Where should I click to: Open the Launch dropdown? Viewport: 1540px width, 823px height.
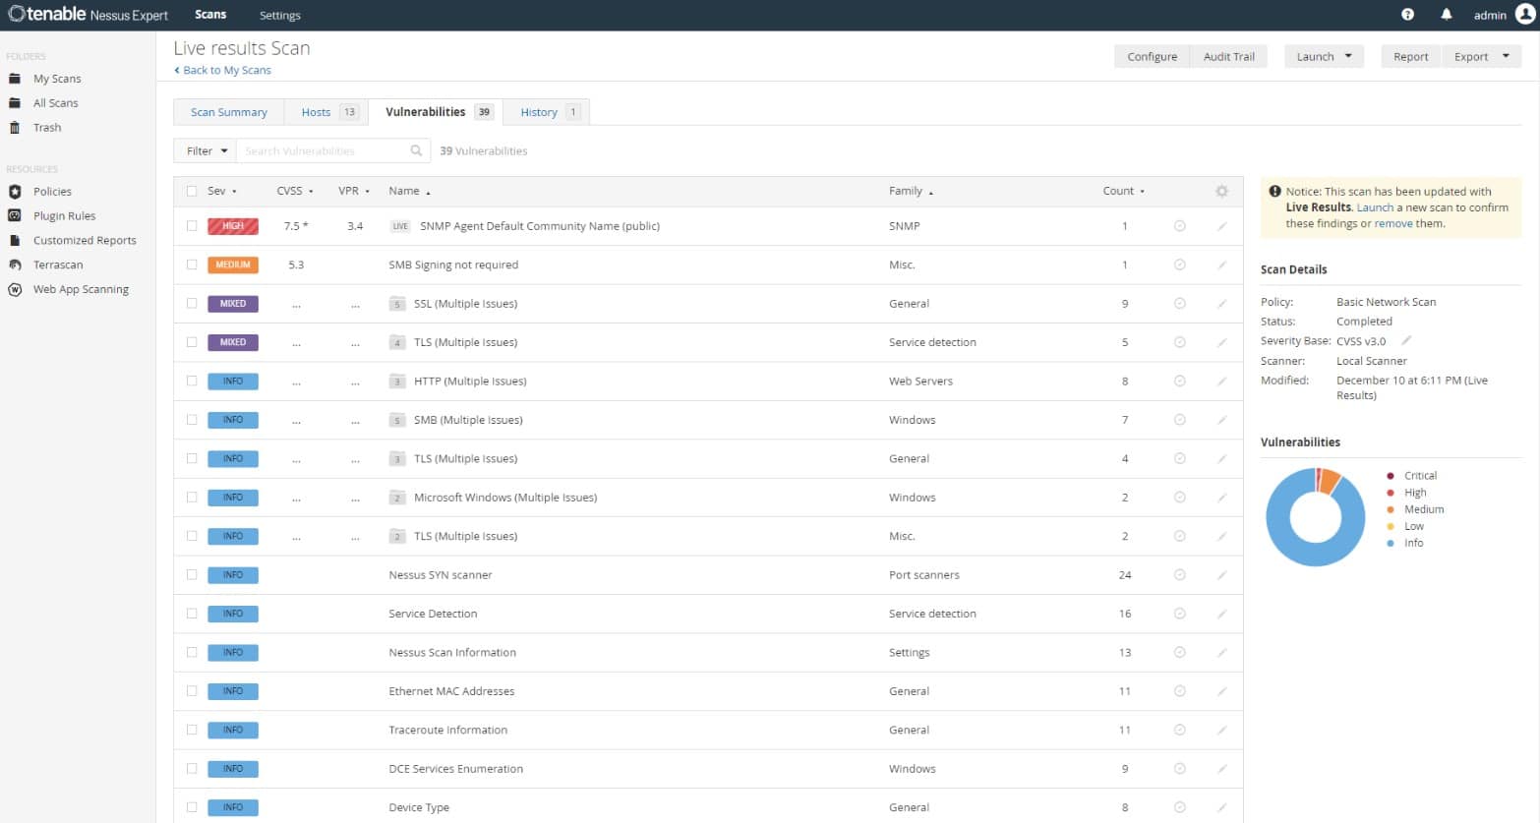click(1324, 57)
